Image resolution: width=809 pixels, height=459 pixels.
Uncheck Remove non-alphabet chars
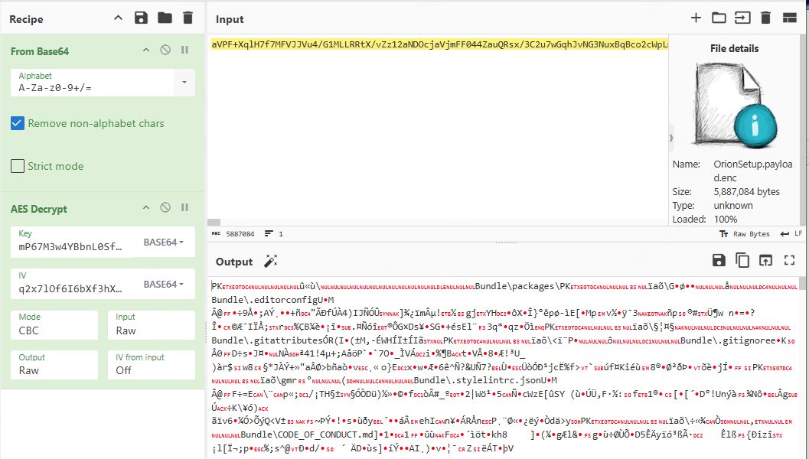(18, 123)
